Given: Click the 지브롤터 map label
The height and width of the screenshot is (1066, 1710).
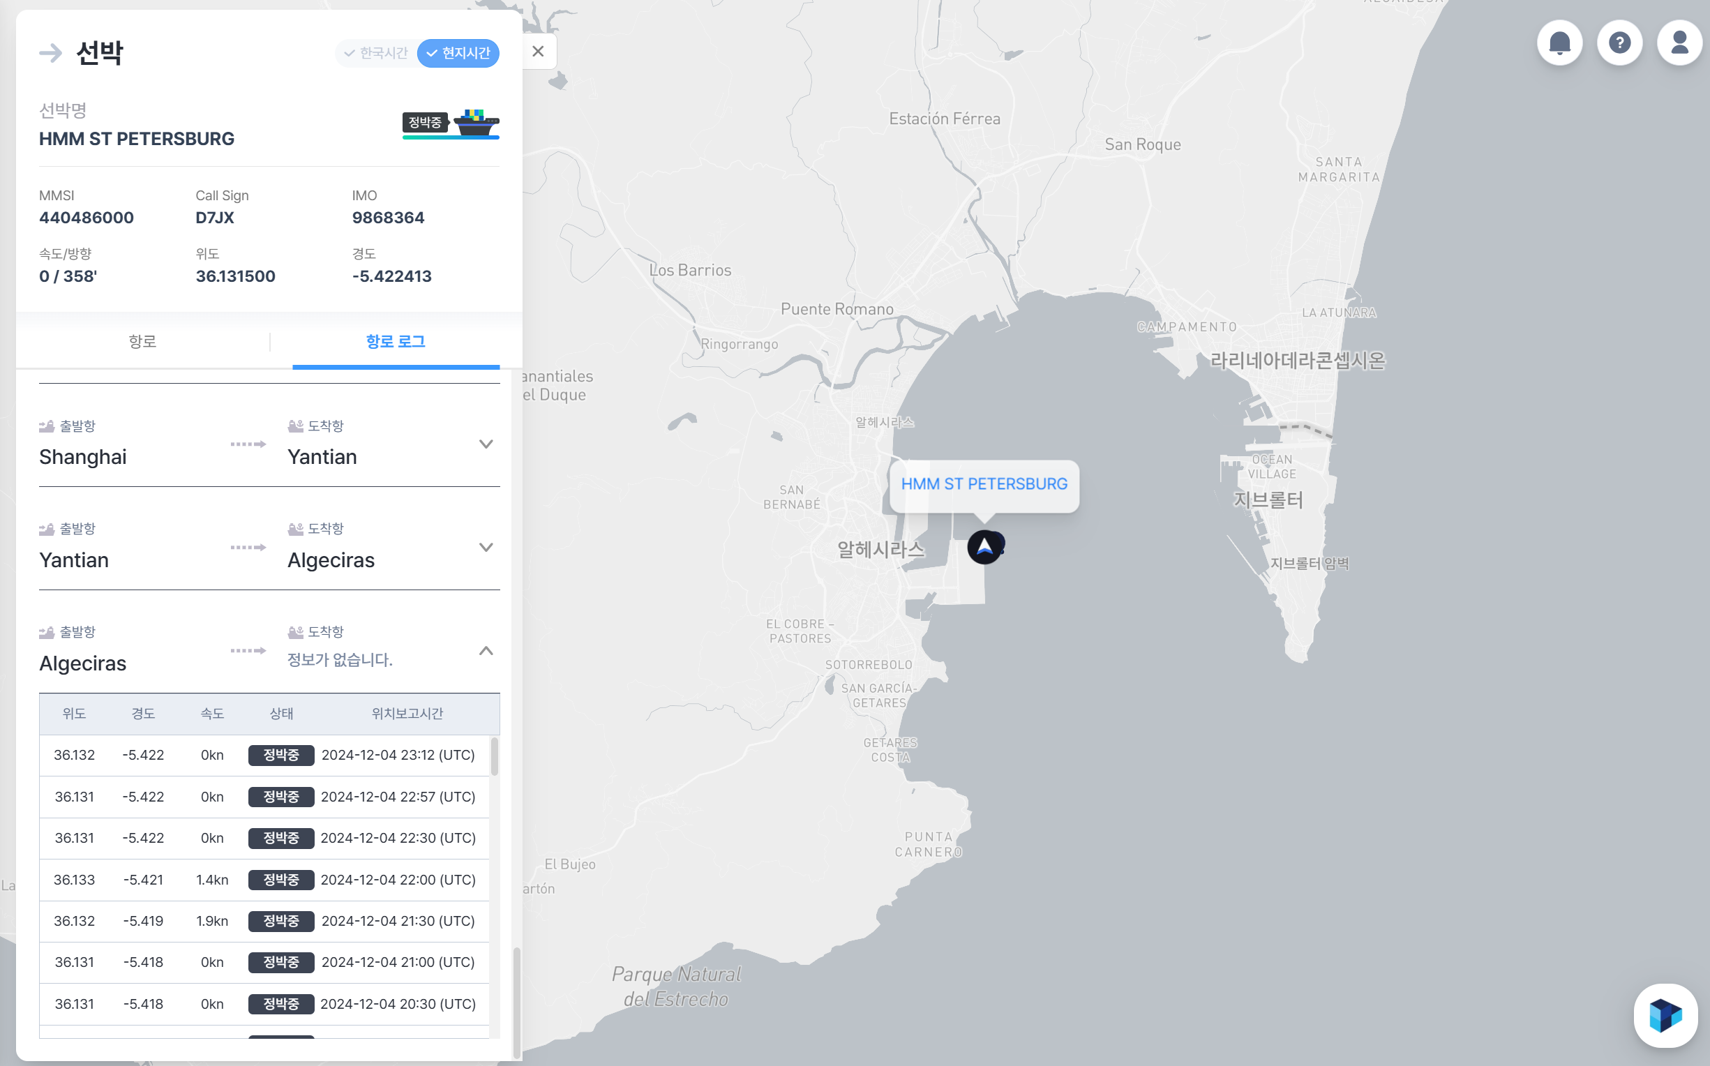Looking at the screenshot, I should (x=1268, y=500).
